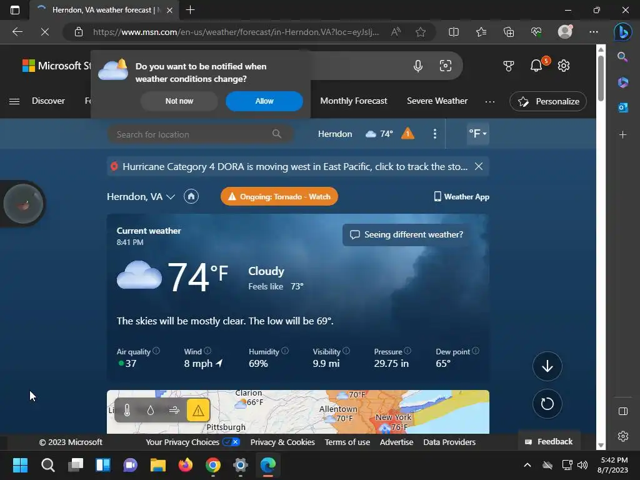The height and width of the screenshot is (480, 640).
Task: Select the severe weather warning map layer
Action: [x=198, y=410]
